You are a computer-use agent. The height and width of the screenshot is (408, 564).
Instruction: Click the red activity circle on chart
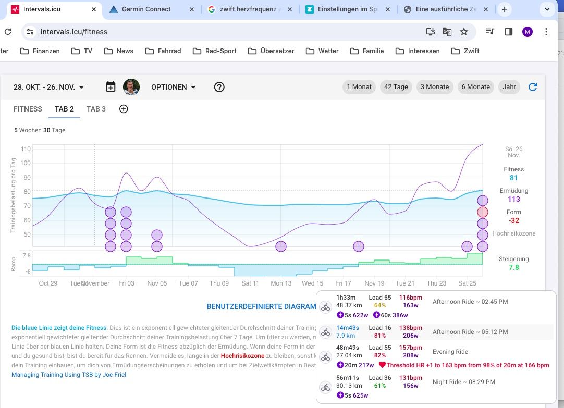tap(483, 212)
